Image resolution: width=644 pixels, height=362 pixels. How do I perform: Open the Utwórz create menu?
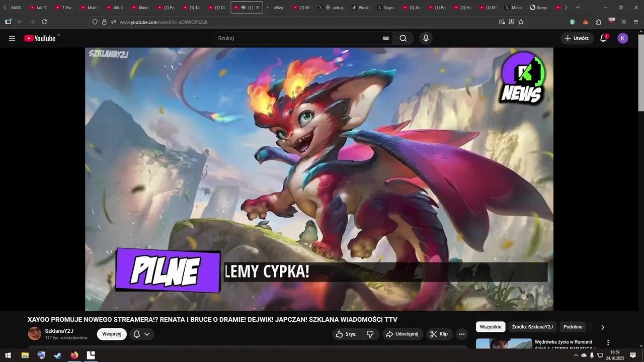[x=577, y=38]
